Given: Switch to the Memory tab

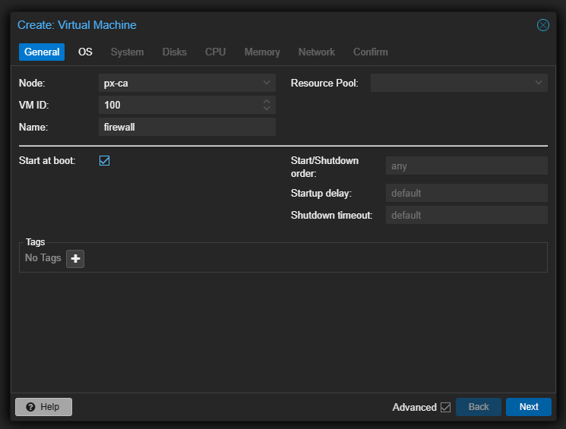Looking at the screenshot, I should coord(262,52).
